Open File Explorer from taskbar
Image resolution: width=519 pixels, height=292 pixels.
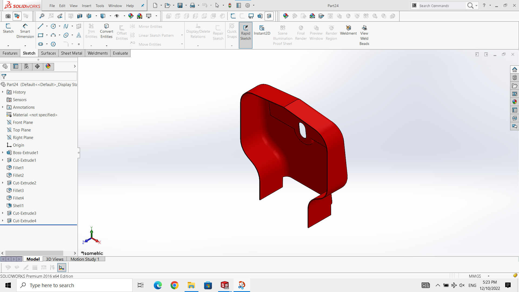click(x=191, y=285)
